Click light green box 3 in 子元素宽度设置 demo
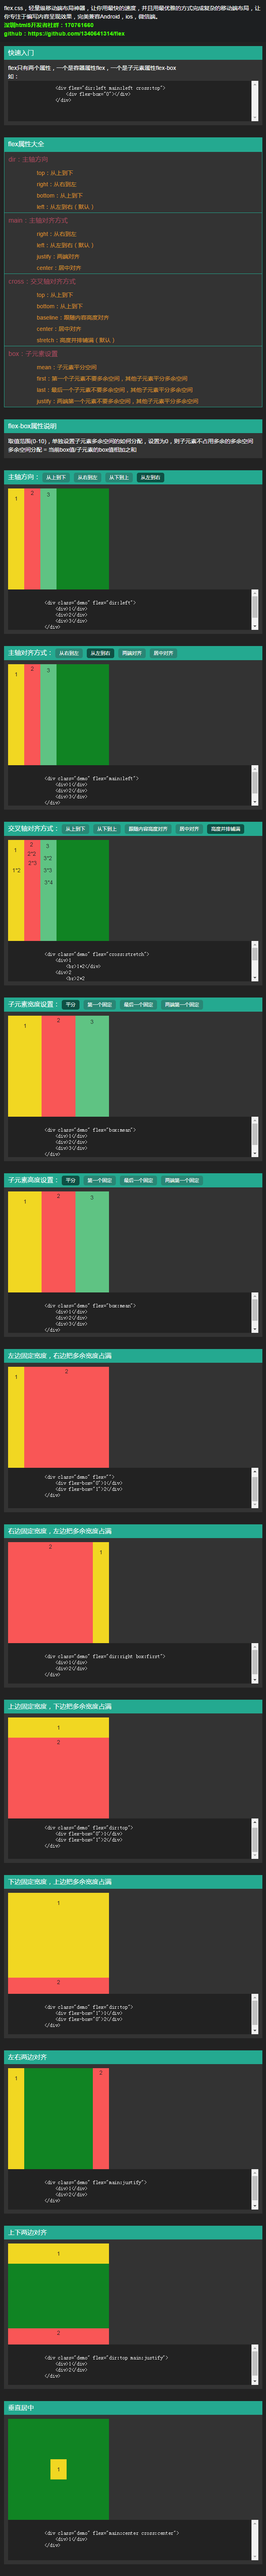This screenshot has width=266, height=2576. click(x=92, y=1066)
